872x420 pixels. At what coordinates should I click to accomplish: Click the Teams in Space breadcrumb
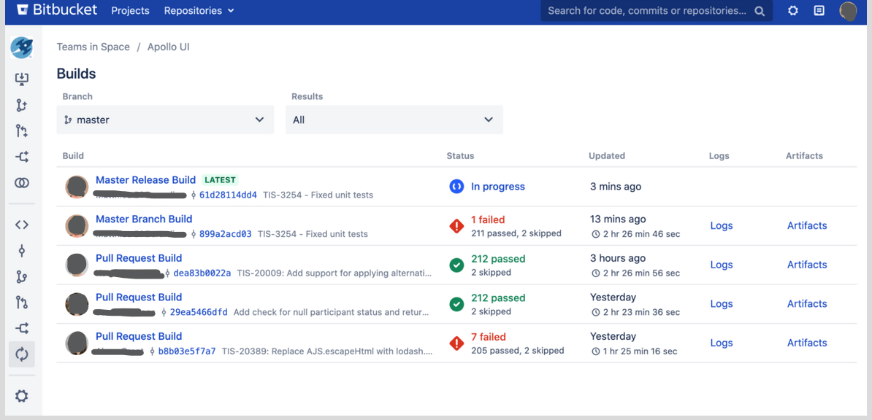[93, 46]
